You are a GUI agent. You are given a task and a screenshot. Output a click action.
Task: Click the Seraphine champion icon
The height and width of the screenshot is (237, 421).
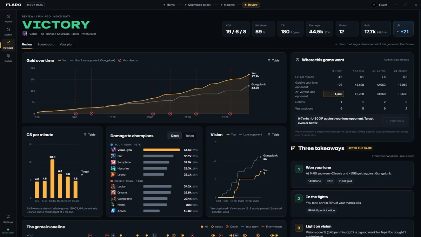pos(113,162)
